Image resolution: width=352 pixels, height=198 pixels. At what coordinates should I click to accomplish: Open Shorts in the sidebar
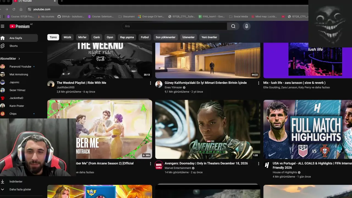click(x=19, y=46)
